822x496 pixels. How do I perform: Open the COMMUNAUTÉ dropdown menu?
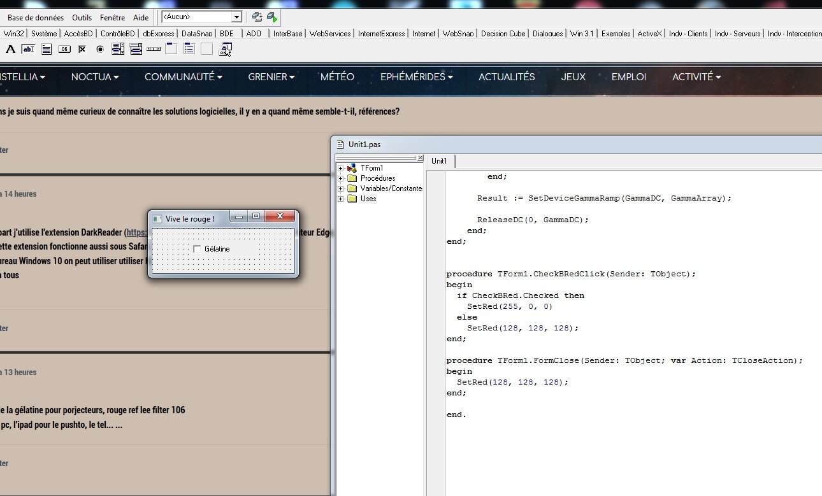coord(184,76)
